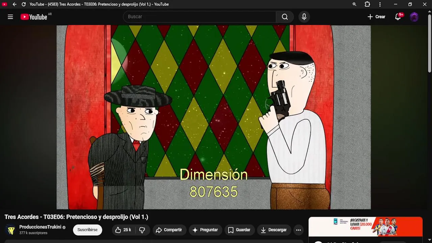
Task: Open the account avatar menu
Action: [x=414, y=17]
